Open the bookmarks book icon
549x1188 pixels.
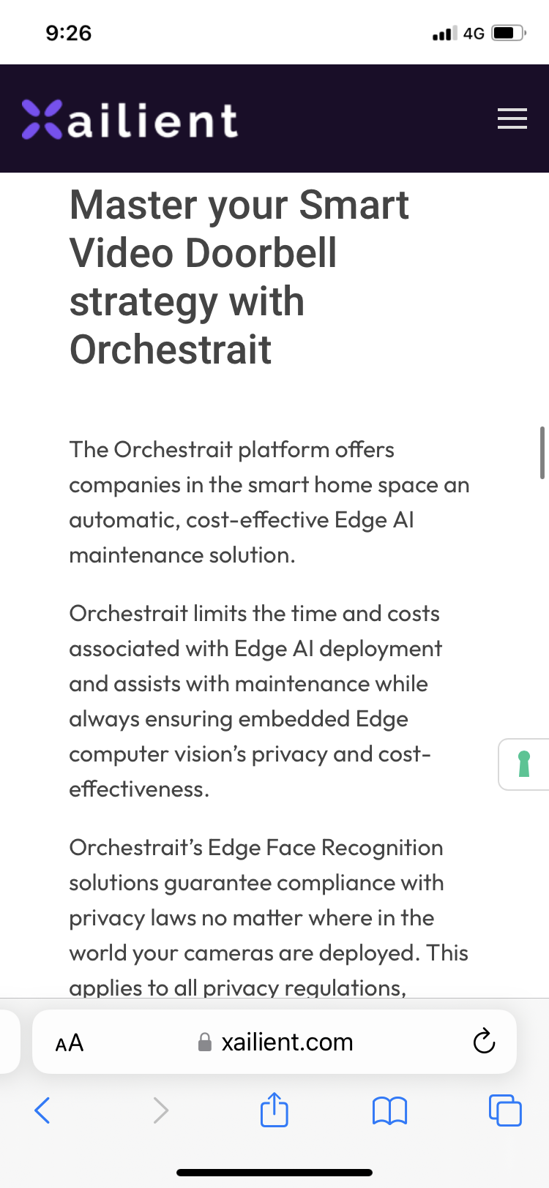click(389, 1110)
